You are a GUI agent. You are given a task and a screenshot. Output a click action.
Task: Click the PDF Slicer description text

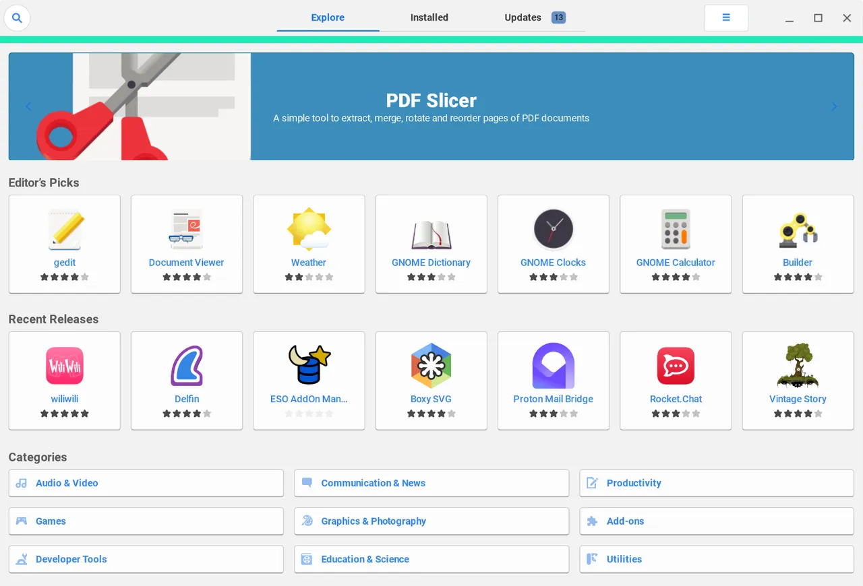point(431,118)
